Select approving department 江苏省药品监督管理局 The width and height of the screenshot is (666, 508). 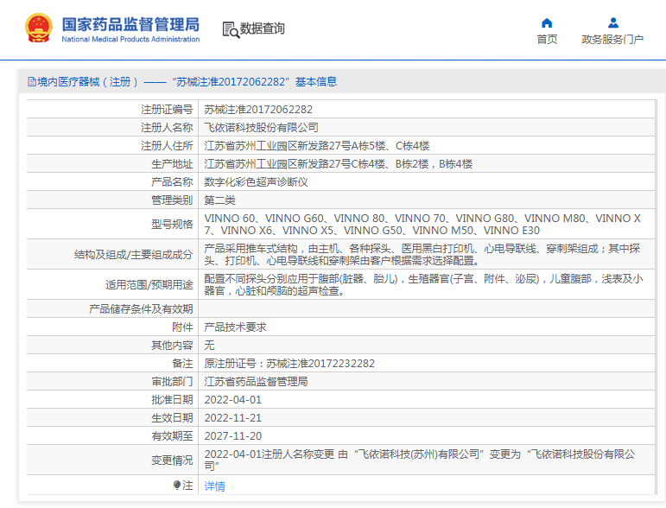(x=257, y=381)
